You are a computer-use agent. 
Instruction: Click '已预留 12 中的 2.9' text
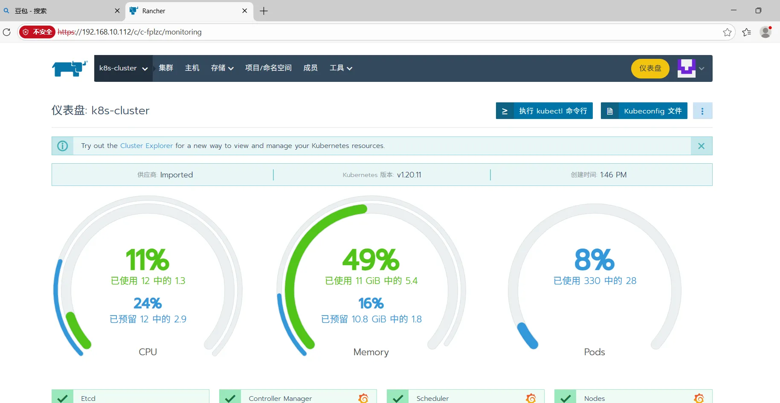148,319
